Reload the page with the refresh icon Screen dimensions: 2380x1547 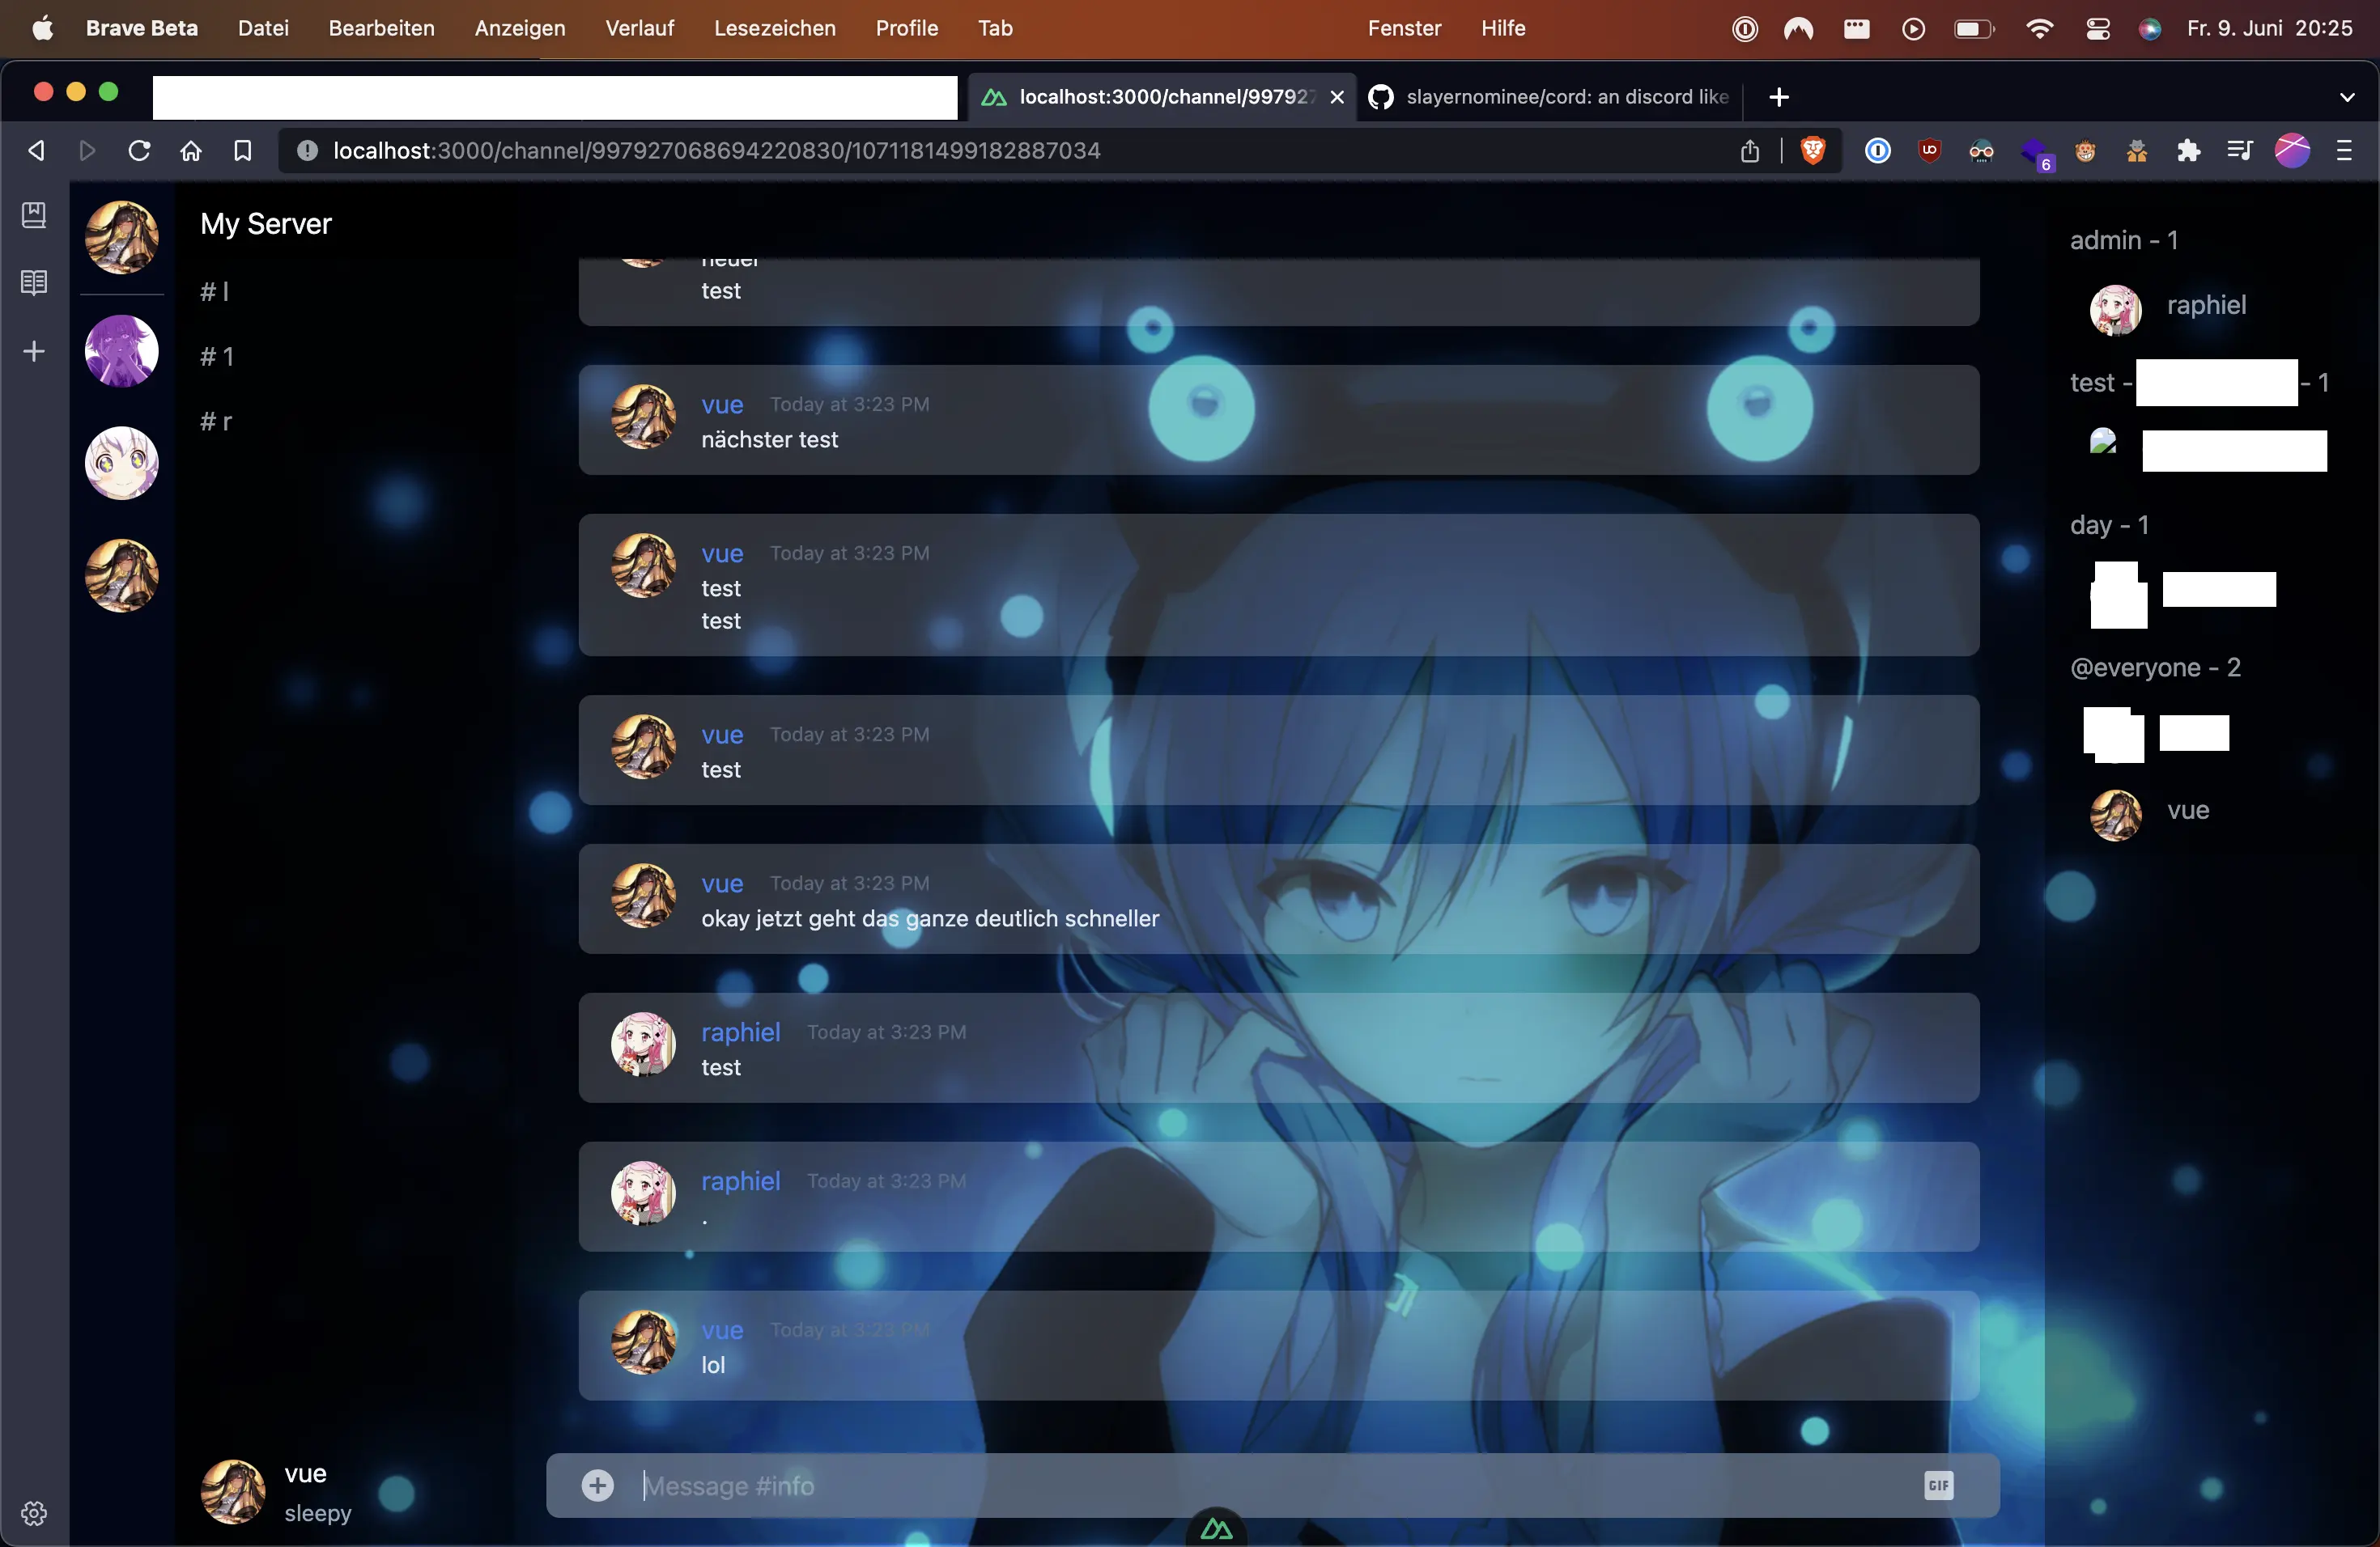pos(139,151)
